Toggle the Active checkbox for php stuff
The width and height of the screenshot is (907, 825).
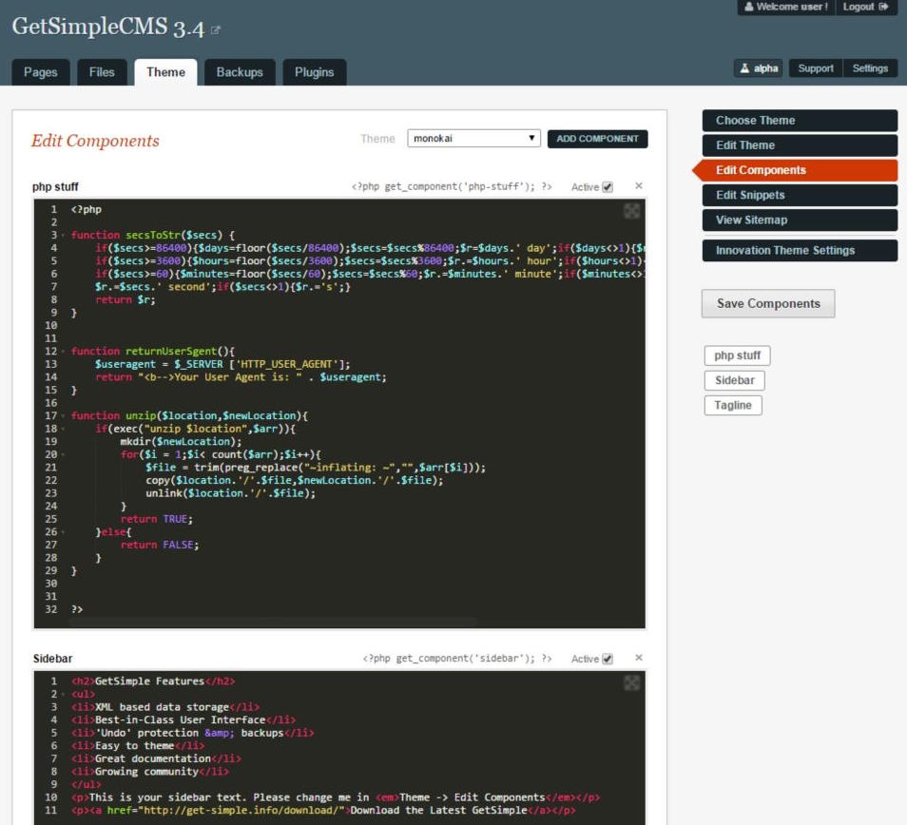(x=608, y=187)
